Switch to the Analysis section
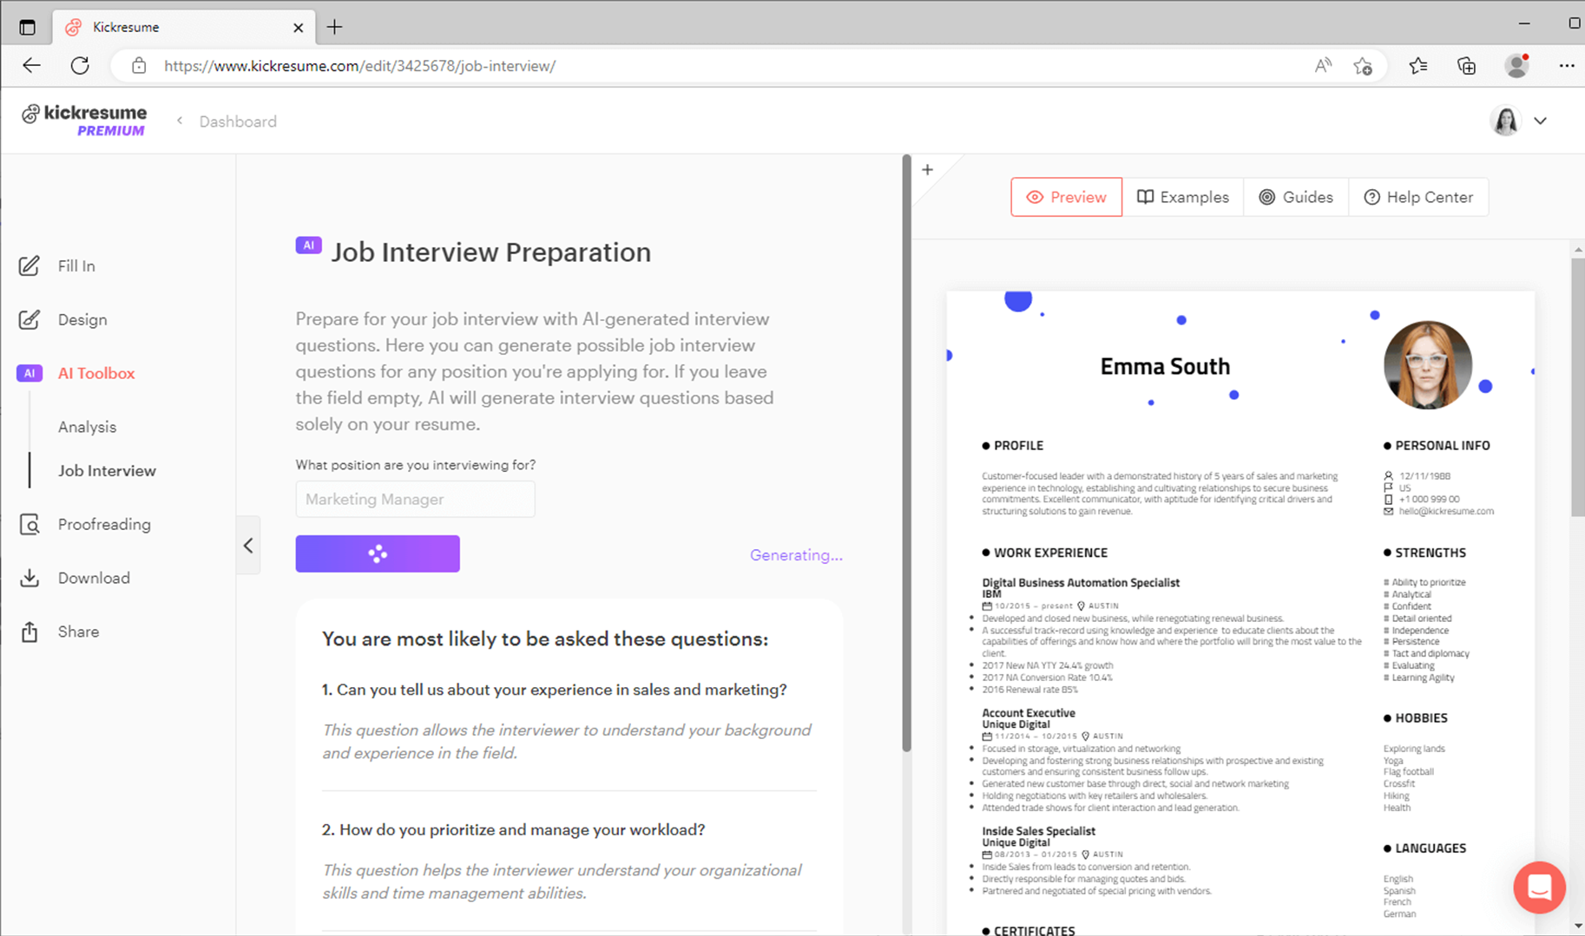 point(87,426)
